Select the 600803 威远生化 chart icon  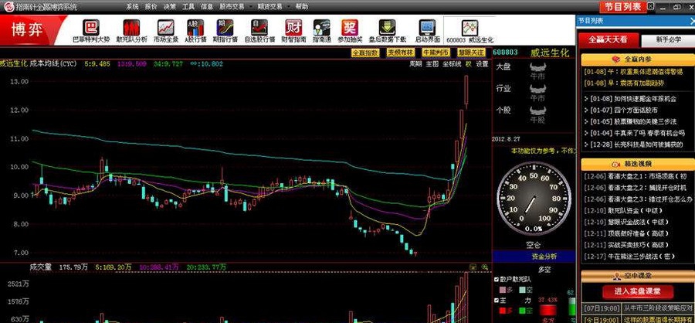click(470, 28)
